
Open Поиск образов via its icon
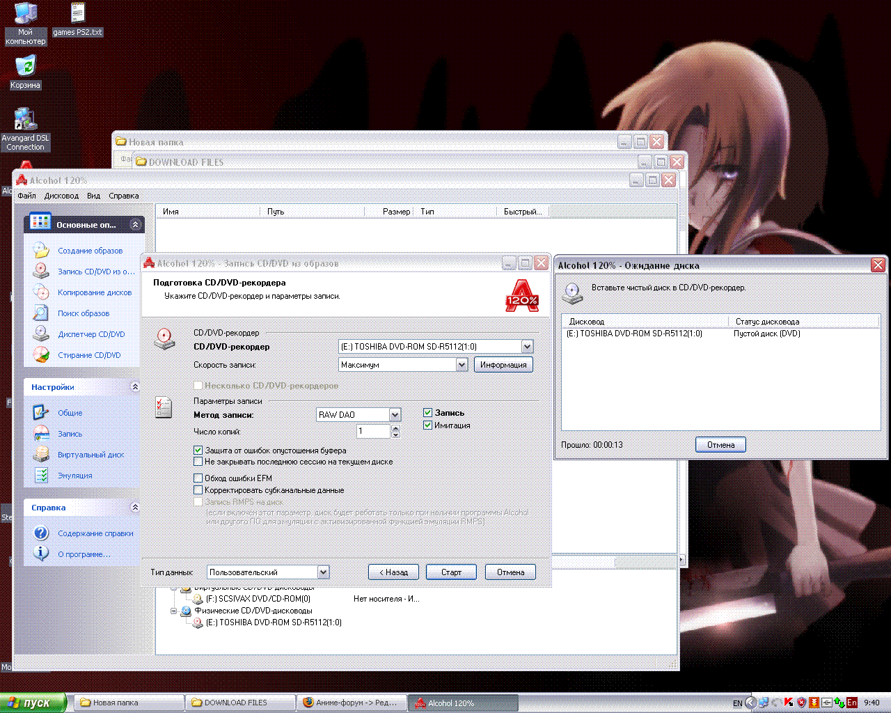pos(41,313)
